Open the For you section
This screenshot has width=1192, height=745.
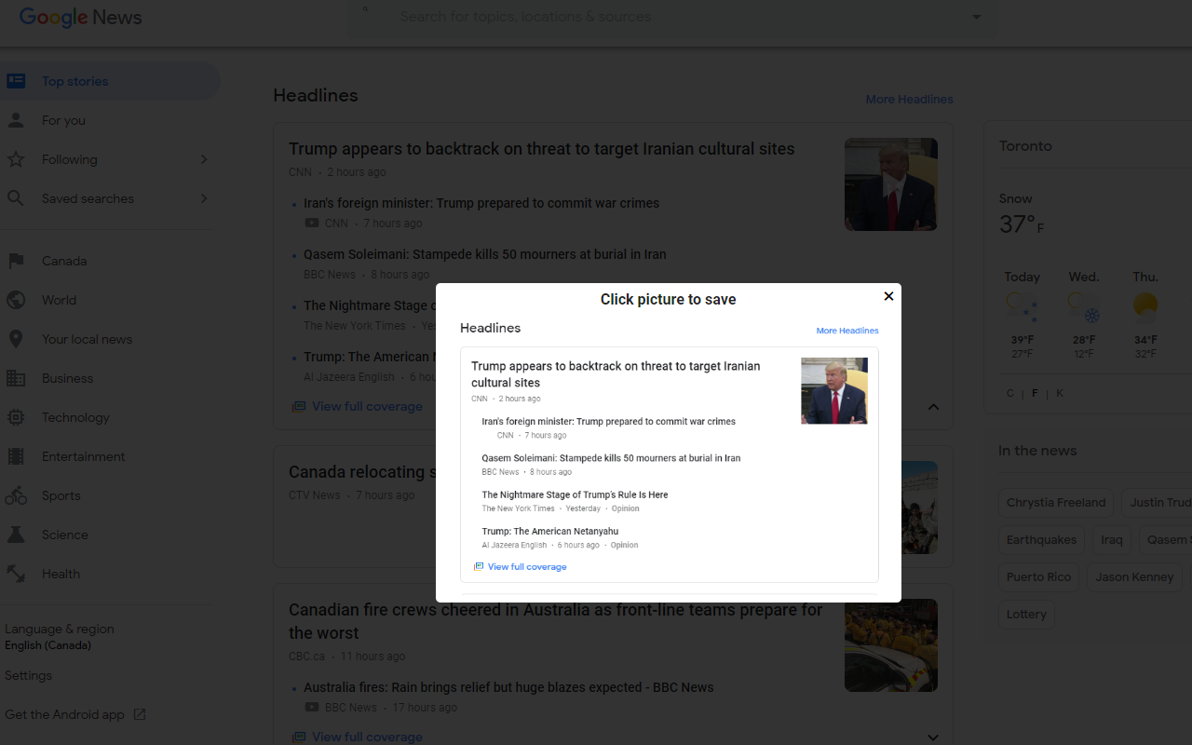tap(63, 120)
